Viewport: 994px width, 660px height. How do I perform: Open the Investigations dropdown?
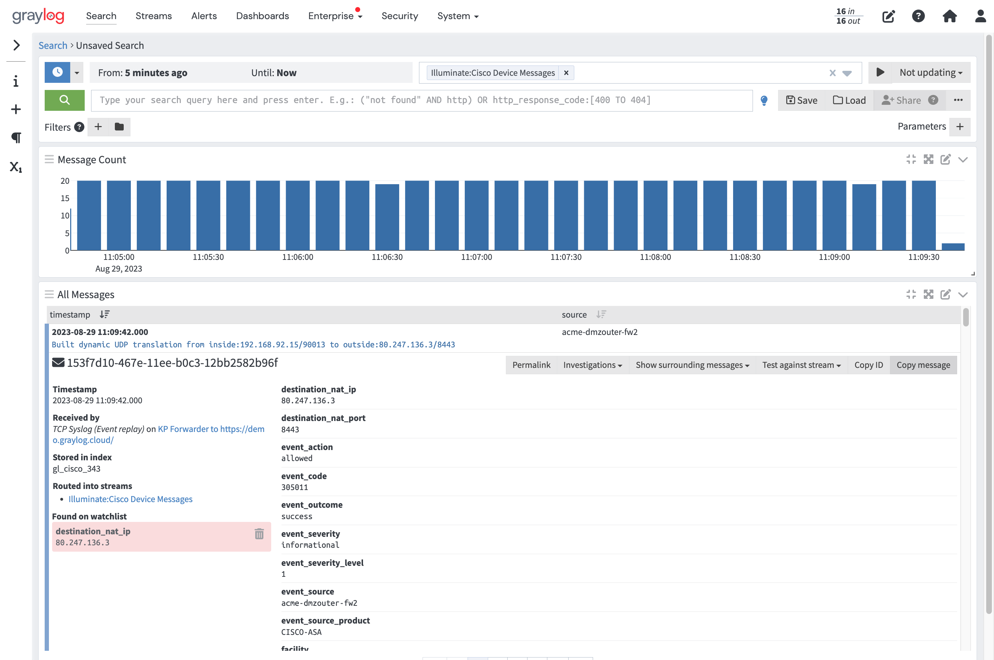592,365
